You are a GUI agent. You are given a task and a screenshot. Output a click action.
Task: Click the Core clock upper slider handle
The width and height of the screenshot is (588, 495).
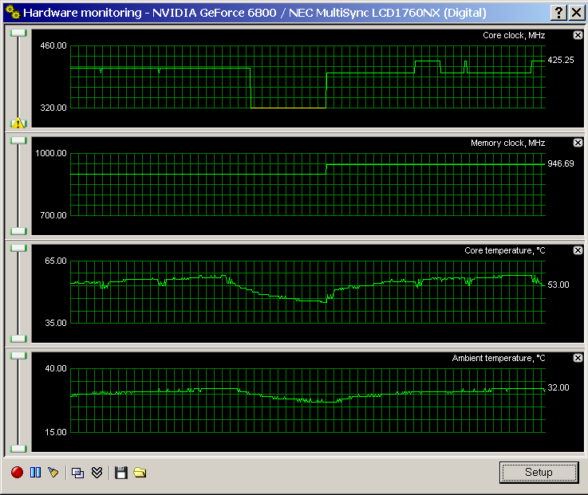[18, 33]
